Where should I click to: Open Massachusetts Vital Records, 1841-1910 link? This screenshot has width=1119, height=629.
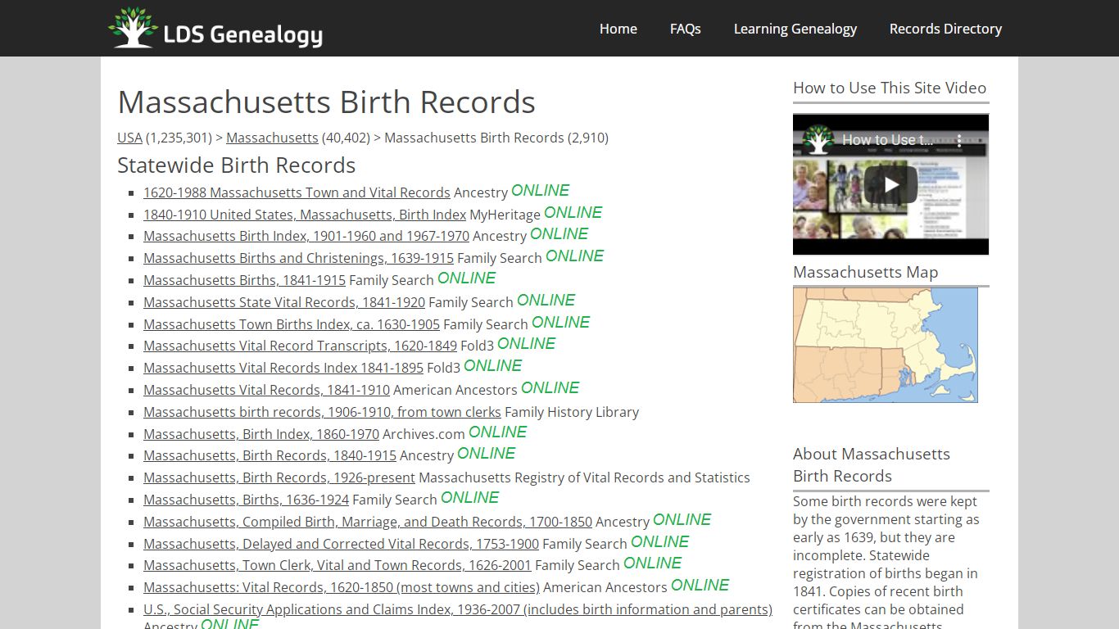coord(266,390)
